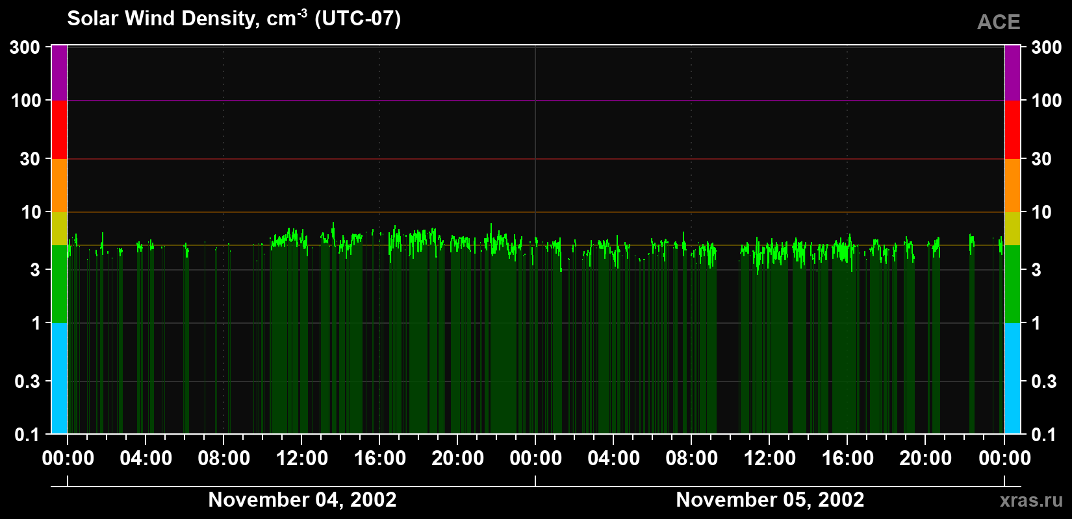1072x519 pixels.
Task: Select the 300 label on left axis
Action: coord(25,47)
